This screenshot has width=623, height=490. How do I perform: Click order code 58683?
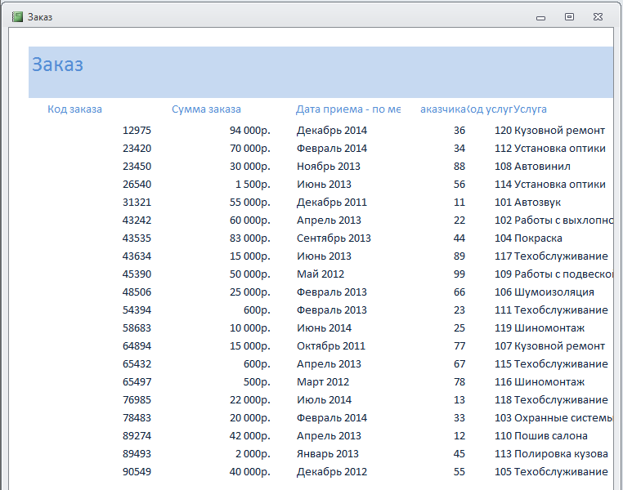(137, 328)
